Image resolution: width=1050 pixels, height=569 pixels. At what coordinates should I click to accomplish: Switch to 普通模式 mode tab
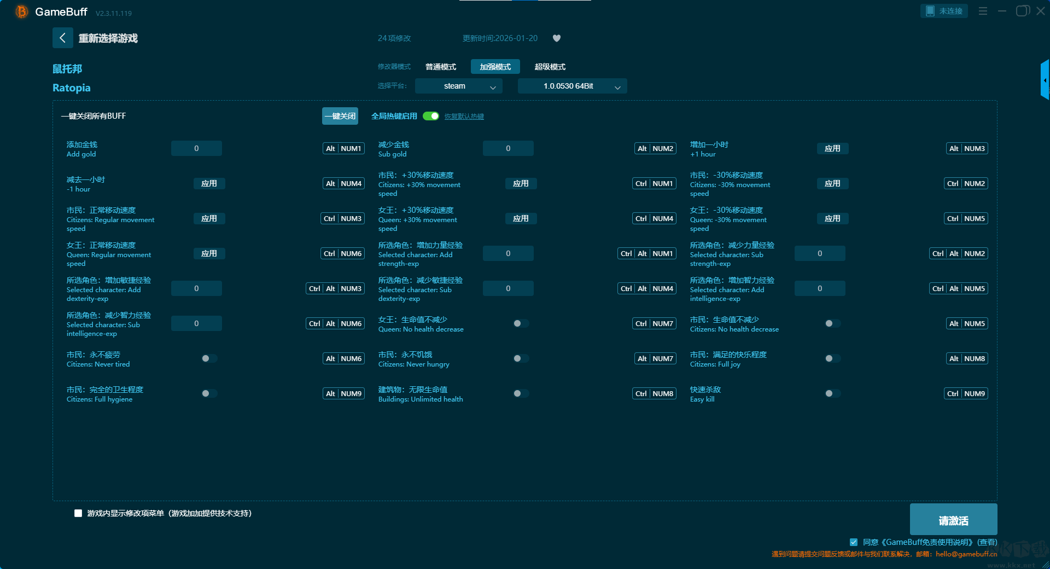(440, 67)
